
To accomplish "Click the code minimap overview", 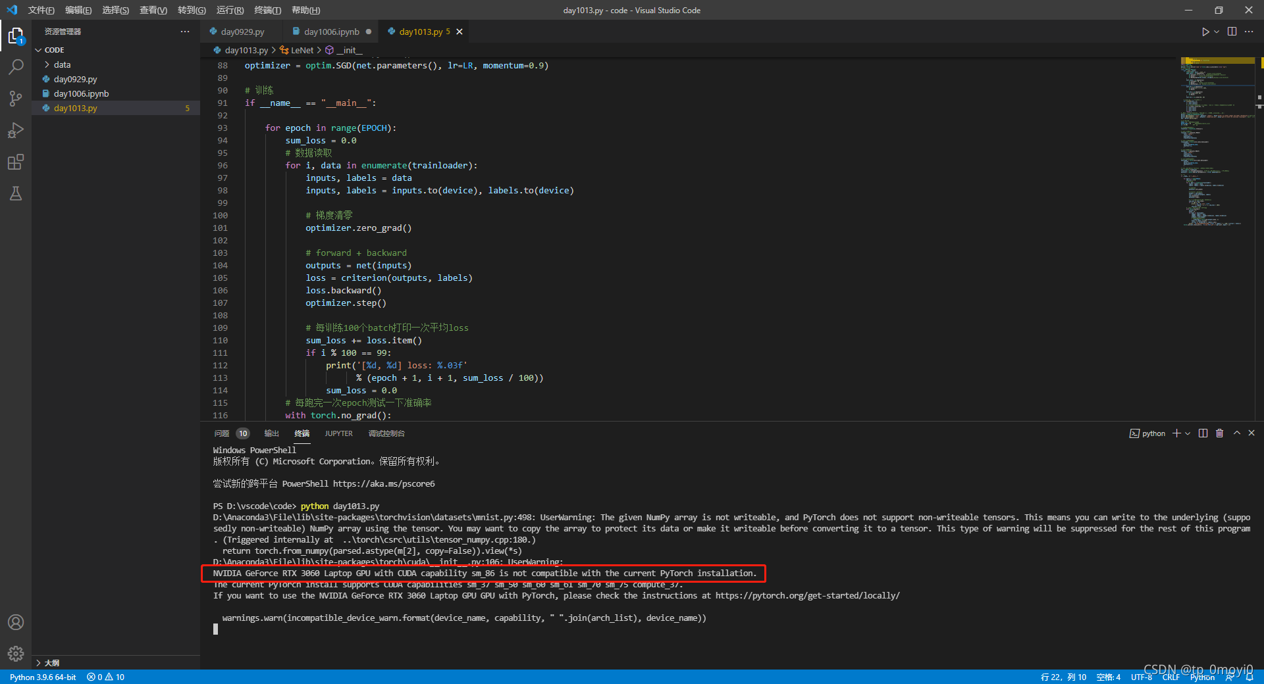I will click(x=1218, y=142).
